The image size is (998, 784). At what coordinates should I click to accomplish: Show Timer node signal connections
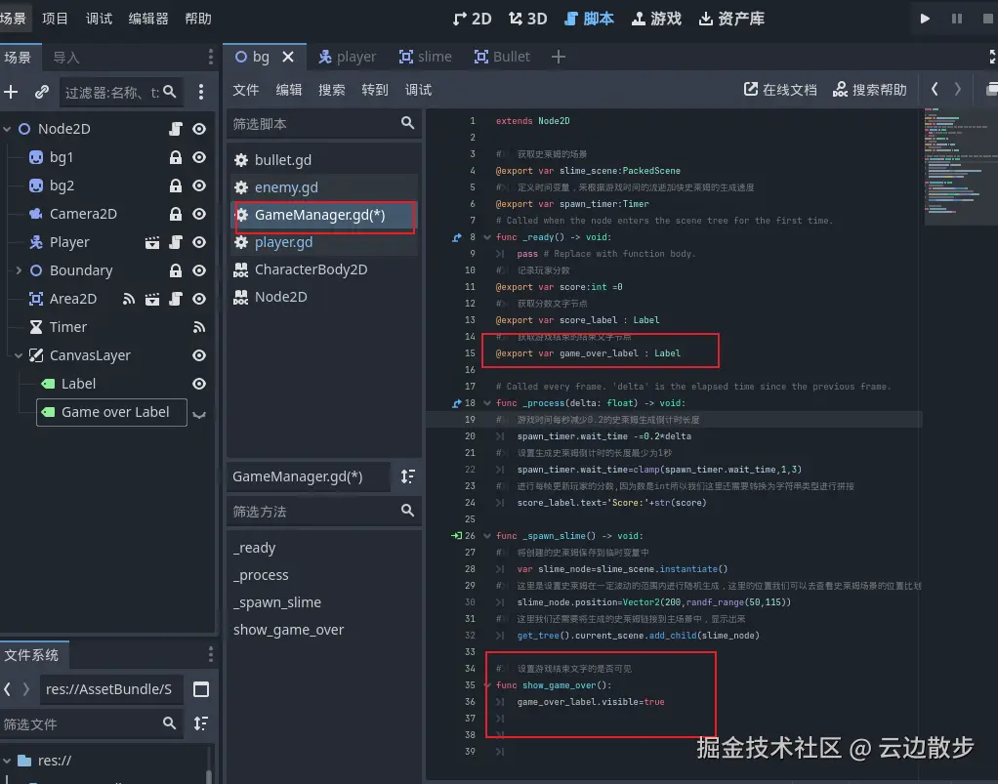pos(199,327)
